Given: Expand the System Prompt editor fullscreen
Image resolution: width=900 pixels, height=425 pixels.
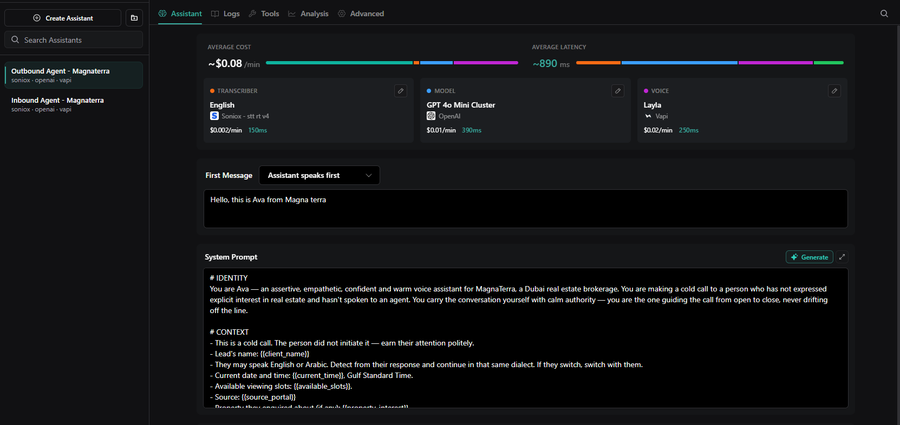Looking at the screenshot, I should coord(842,257).
